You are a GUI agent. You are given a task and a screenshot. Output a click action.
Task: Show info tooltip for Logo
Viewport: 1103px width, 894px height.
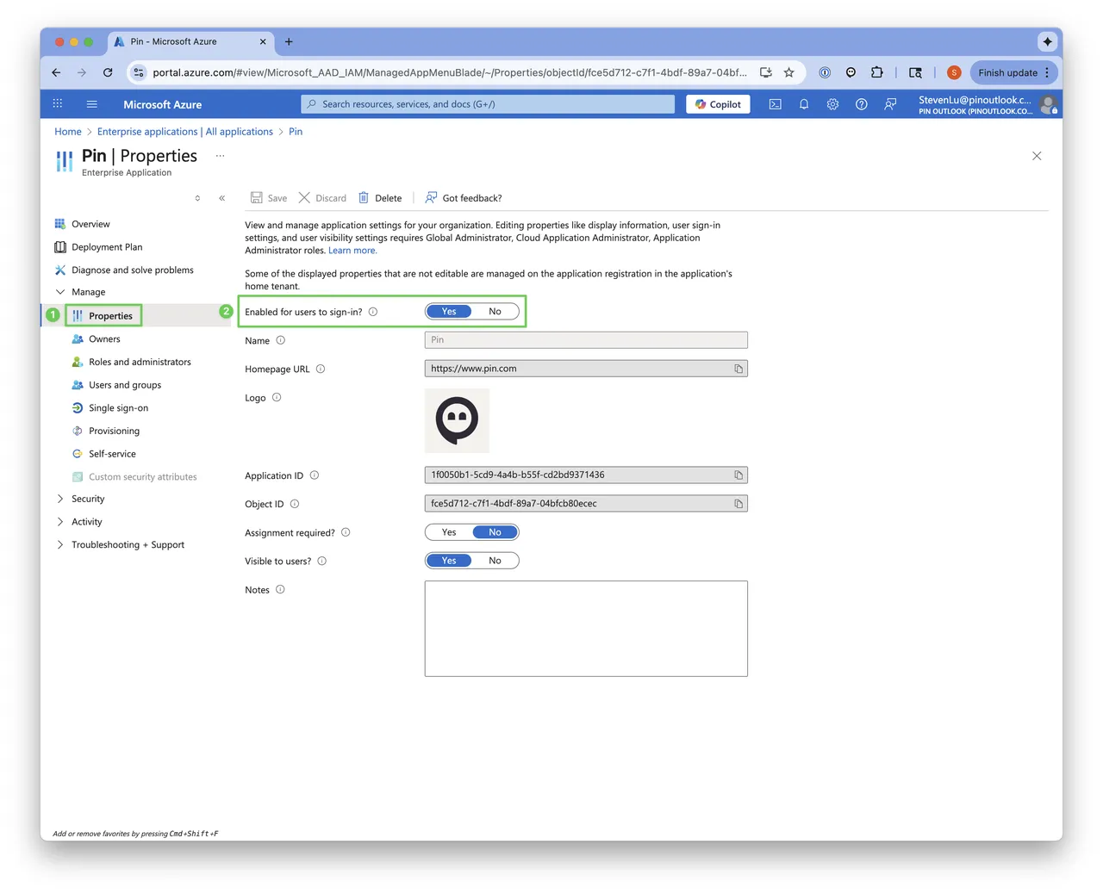(277, 397)
